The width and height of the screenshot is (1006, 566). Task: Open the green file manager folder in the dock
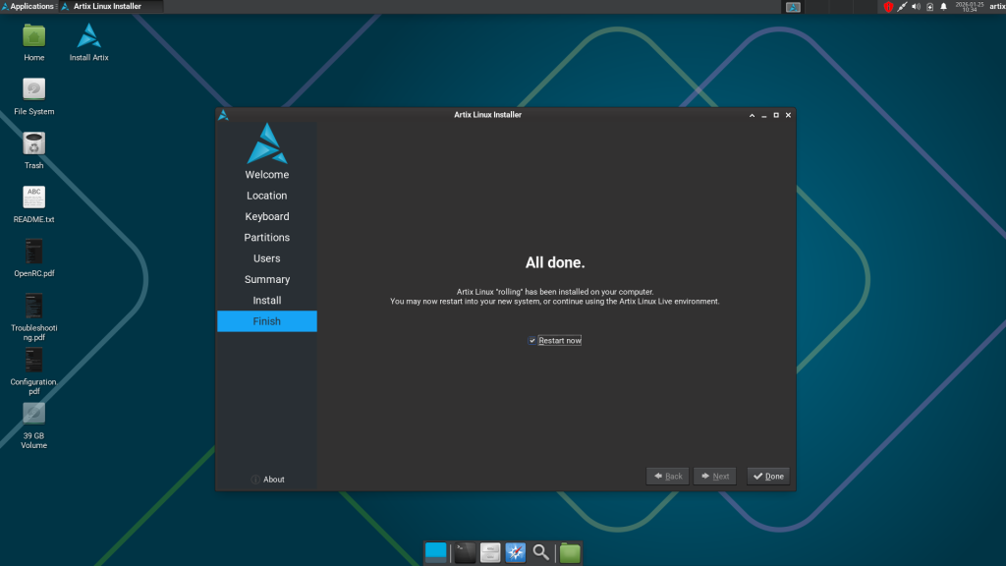click(x=569, y=551)
